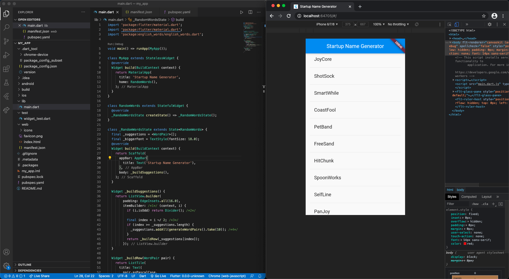Open the Manage gear in VS Code
509x279 pixels.
click(6, 266)
